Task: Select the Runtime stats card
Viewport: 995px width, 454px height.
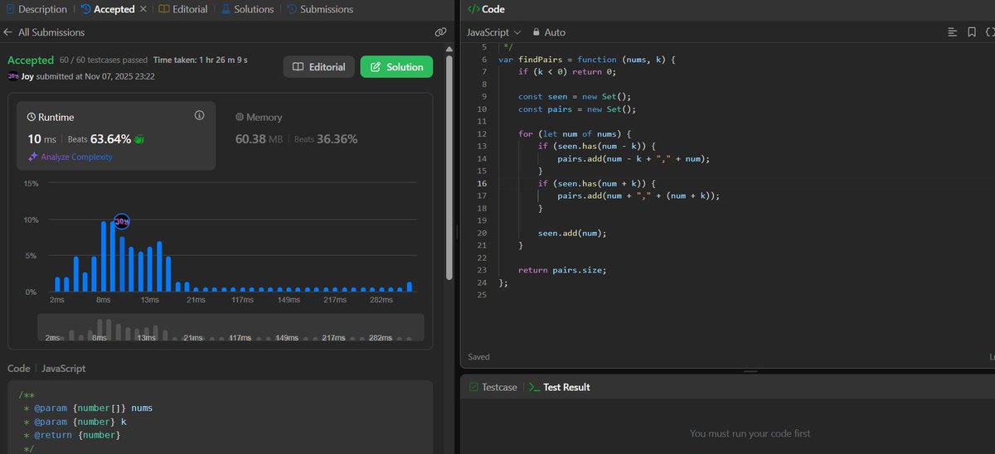Action: click(116, 136)
